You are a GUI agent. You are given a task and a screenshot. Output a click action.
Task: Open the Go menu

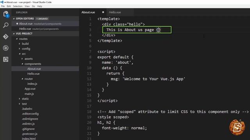[x=33, y=6]
